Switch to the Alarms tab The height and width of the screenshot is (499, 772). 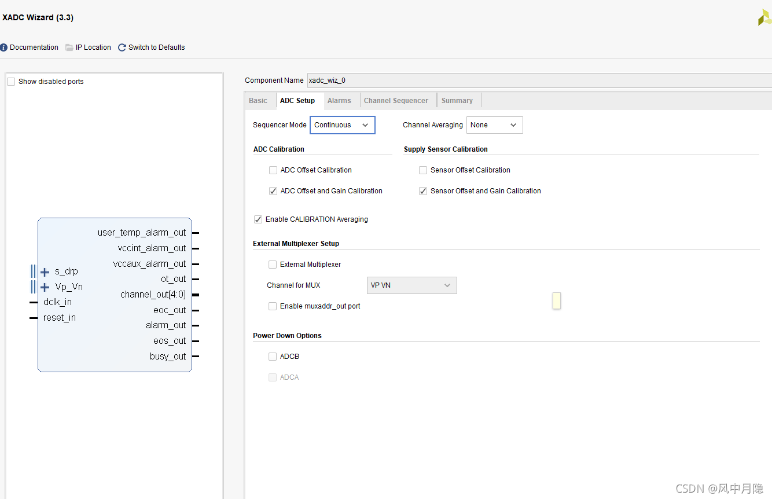(339, 101)
